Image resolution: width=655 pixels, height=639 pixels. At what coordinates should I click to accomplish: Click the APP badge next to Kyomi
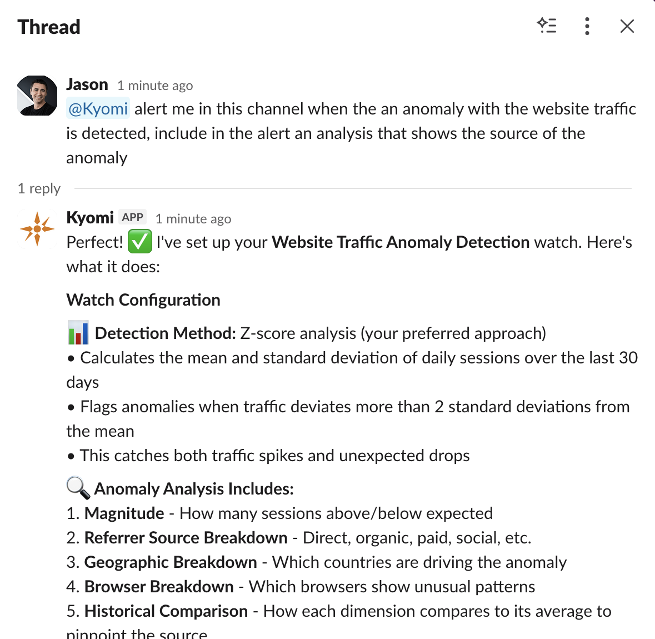point(132,217)
